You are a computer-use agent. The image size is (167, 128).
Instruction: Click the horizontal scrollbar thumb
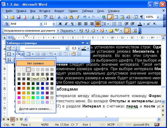click(80, 119)
